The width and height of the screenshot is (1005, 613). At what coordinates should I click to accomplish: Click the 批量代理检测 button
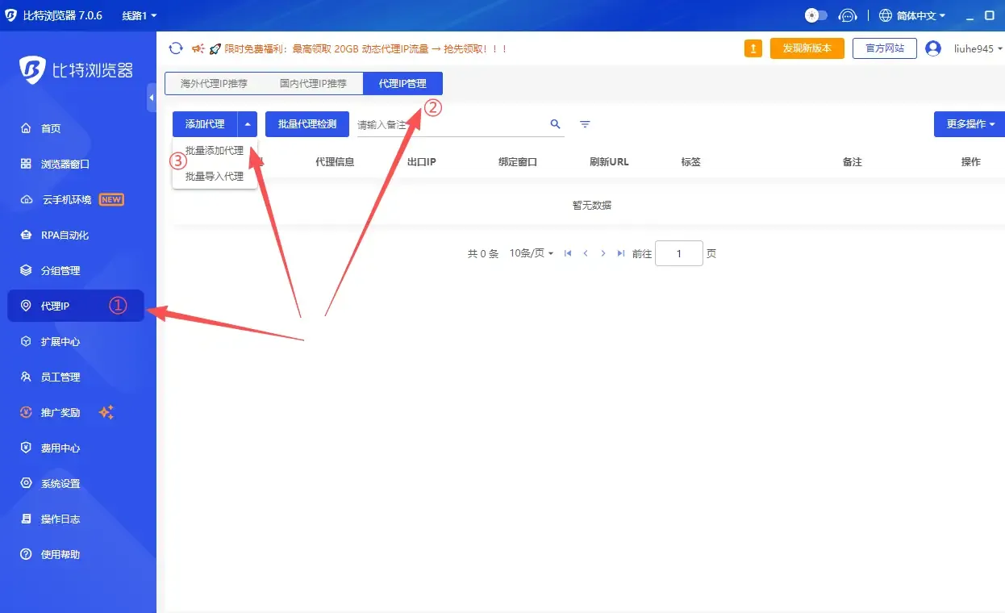(x=307, y=124)
